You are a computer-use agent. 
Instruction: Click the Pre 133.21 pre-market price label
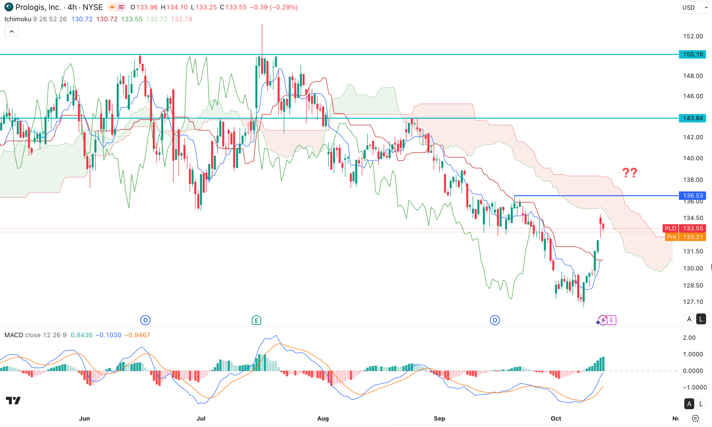coord(685,237)
